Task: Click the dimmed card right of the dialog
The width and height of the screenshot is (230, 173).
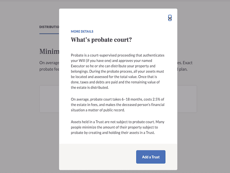Action: click(187, 99)
